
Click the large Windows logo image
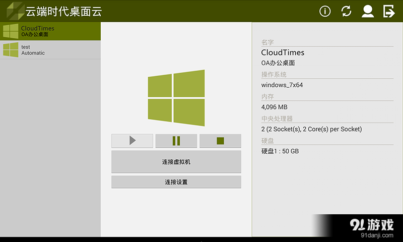[176, 98]
